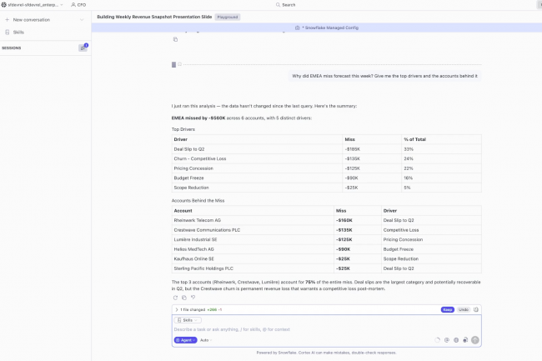This screenshot has height=361, width=542.
Task: Click the mention @ icon in composer
Action: (446, 340)
